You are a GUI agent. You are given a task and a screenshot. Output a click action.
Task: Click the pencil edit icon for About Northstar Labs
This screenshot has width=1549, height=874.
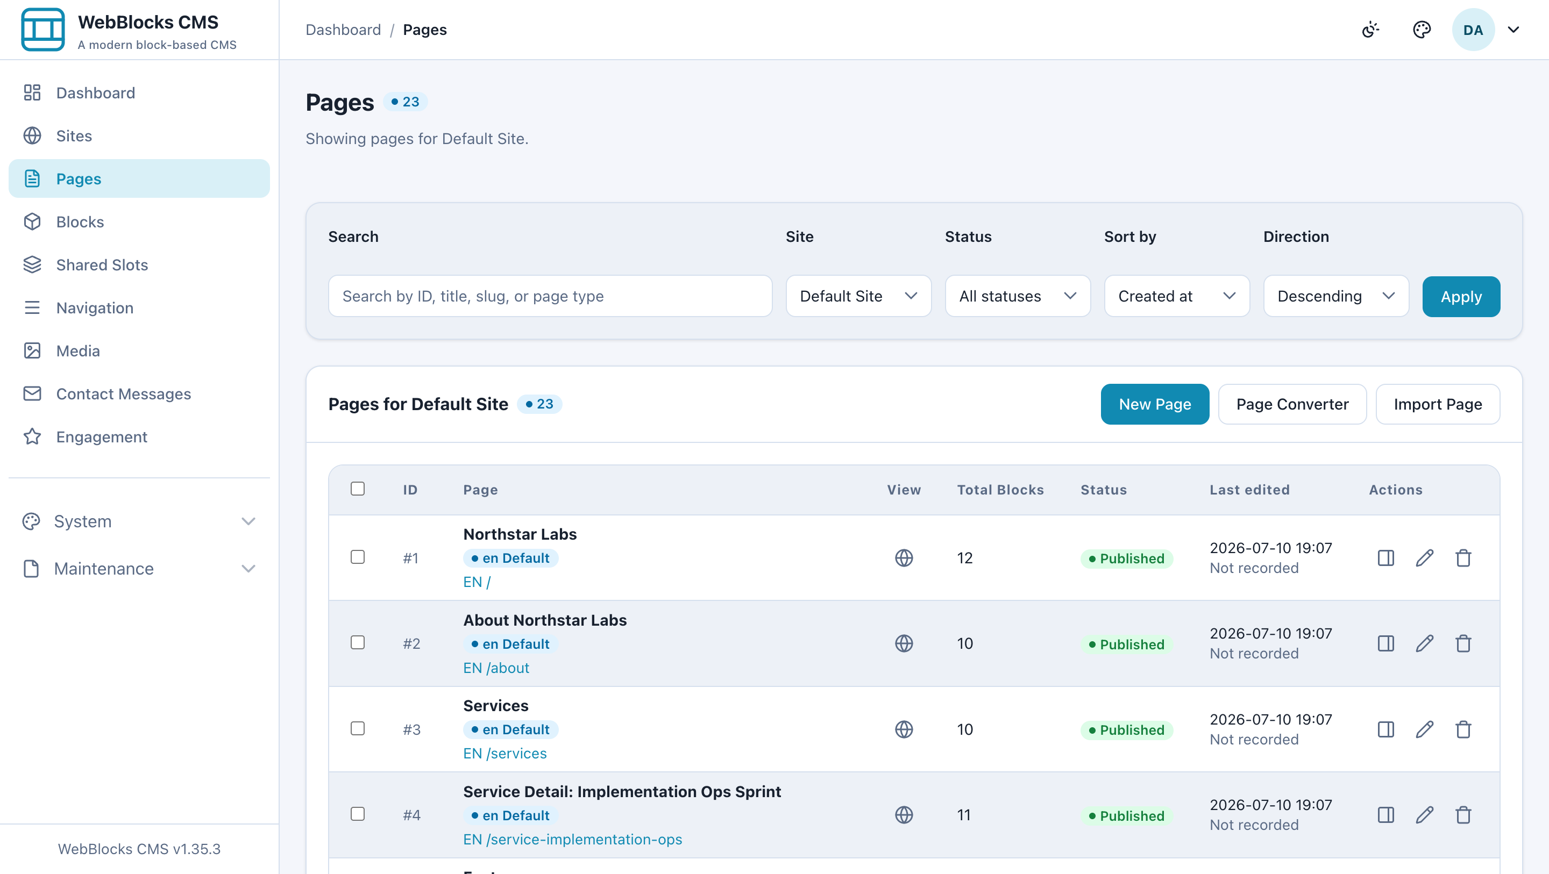click(x=1425, y=643)
